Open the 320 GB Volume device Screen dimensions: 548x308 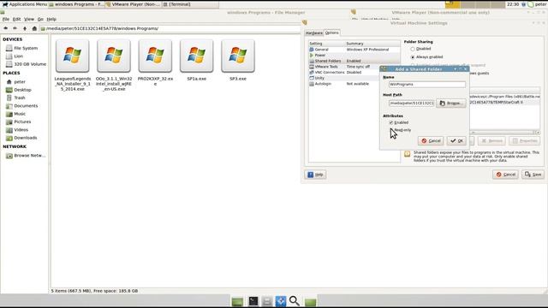click(x=27, y=64)
